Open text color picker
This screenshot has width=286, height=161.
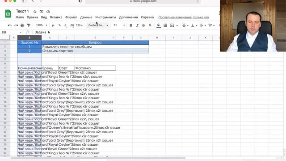[x=150, y=25]
